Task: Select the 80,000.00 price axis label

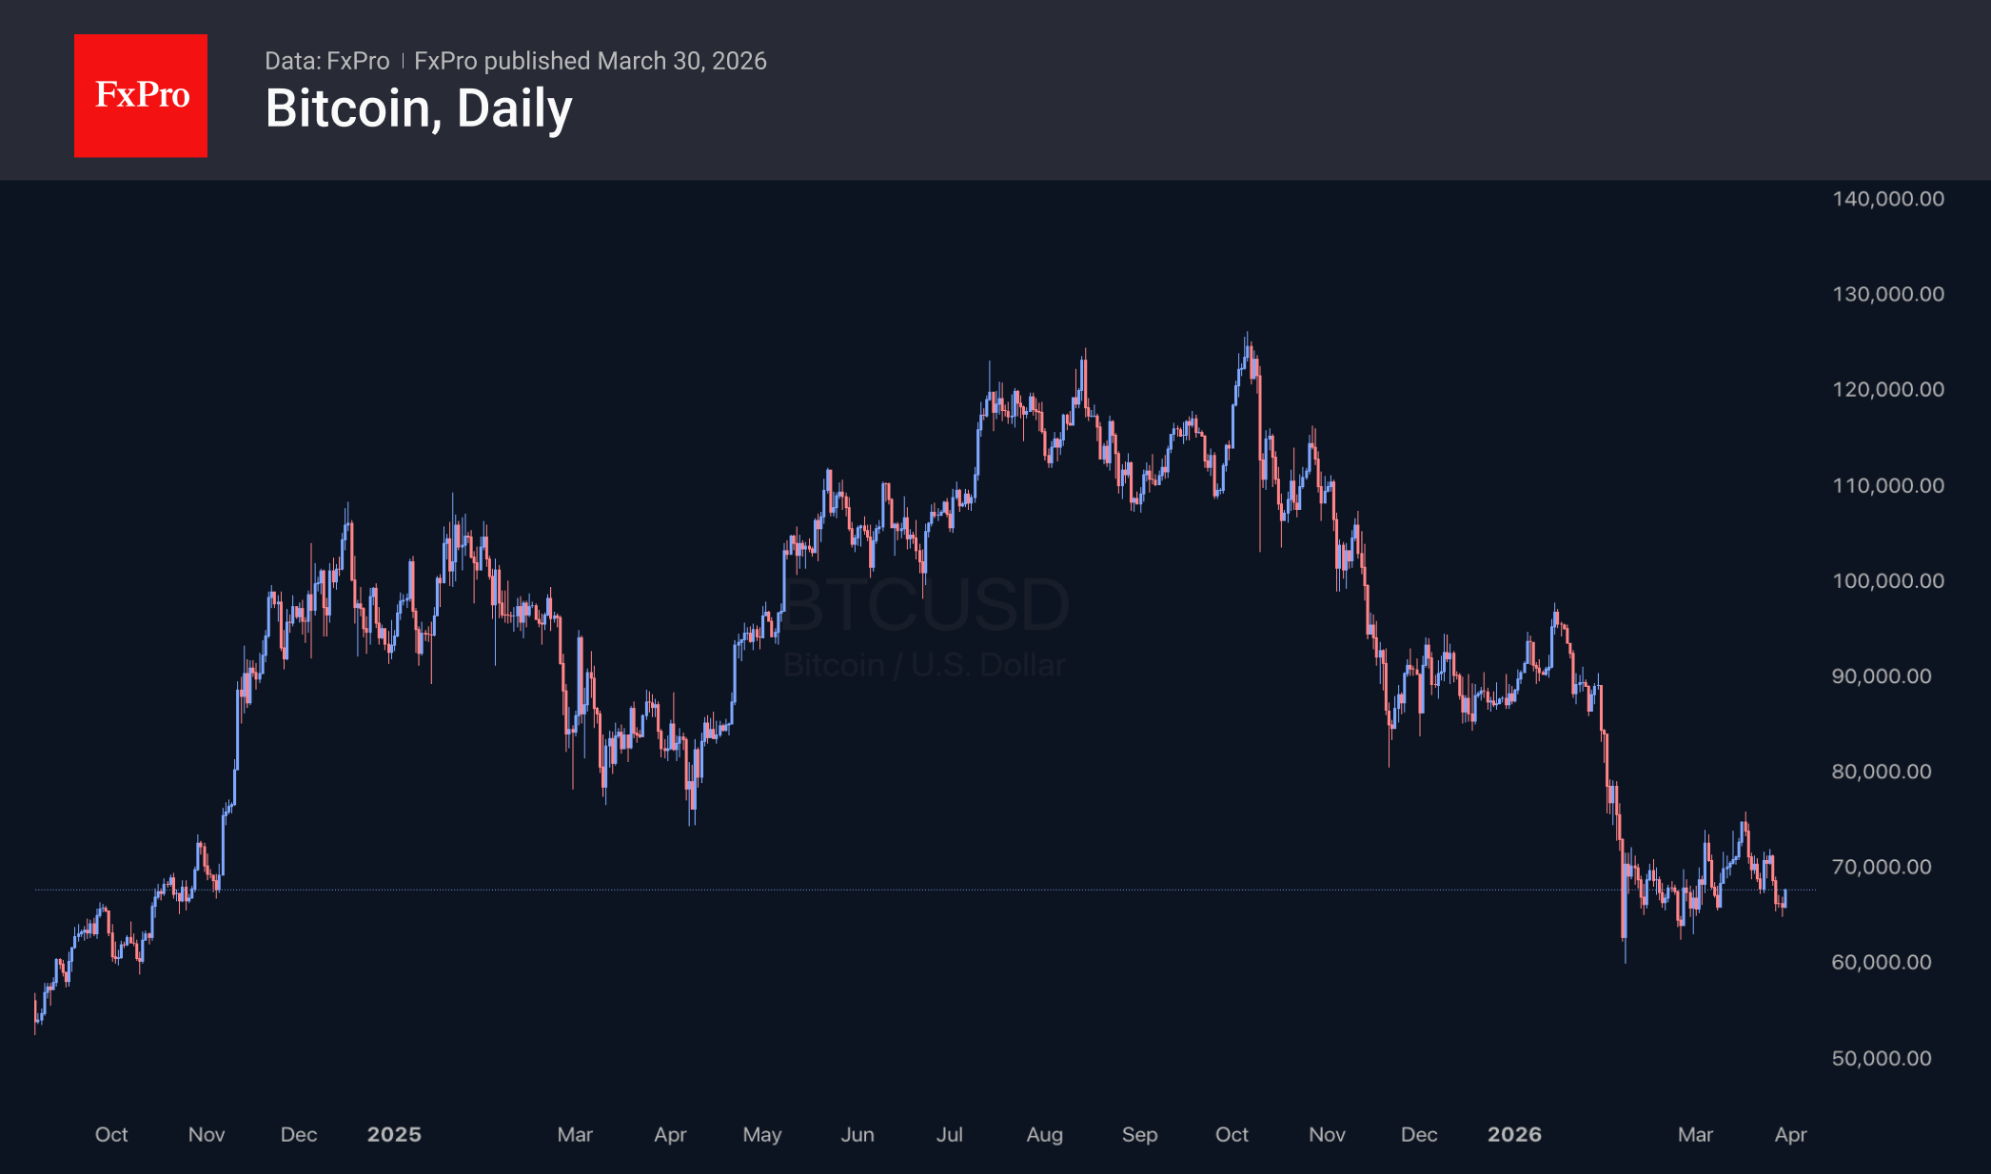Action: (x=1881, y=772)
